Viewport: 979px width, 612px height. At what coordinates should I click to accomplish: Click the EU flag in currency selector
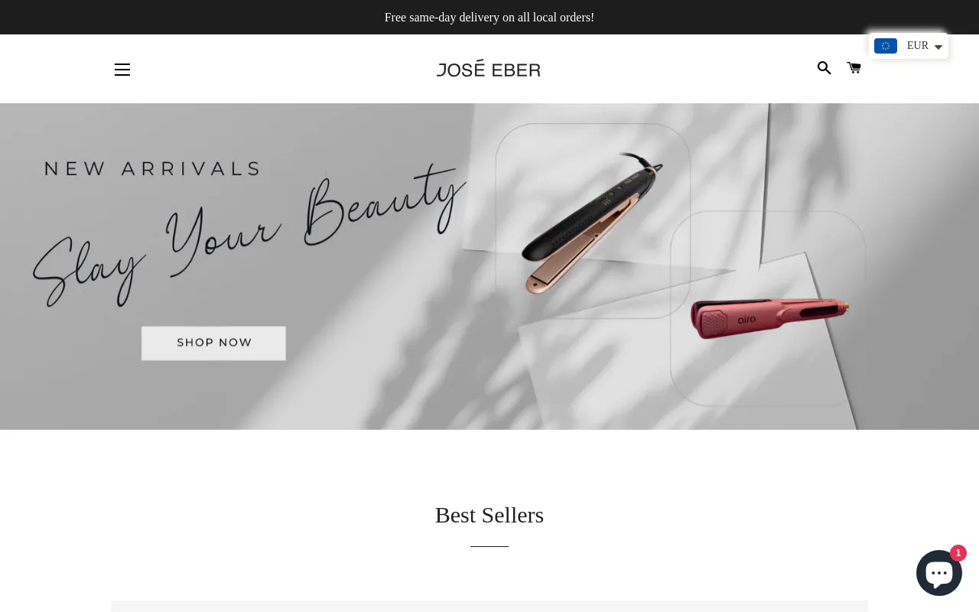[886, 46]
